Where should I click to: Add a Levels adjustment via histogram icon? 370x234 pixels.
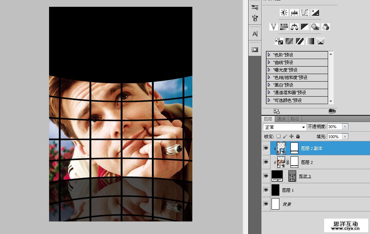[x=294, y=13]
